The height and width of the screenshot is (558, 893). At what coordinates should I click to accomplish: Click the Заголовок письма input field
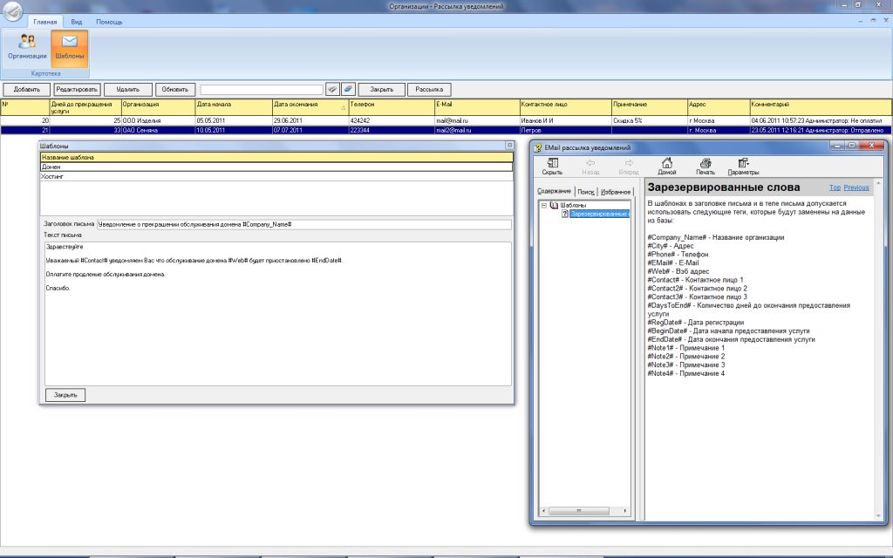pos(304,224)
